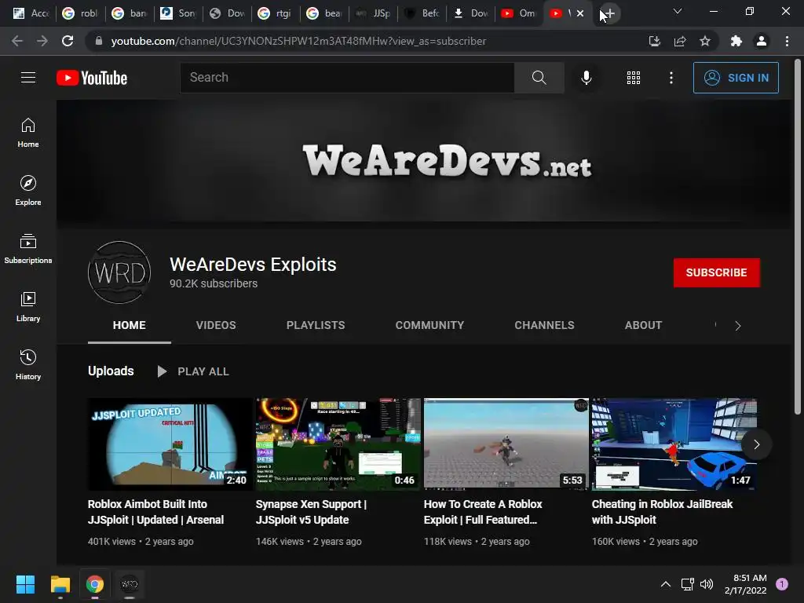Click the 5:53 Roblox exploit thumbnail
Viewport: 804px width, 603px height.
tap(506, 444)
